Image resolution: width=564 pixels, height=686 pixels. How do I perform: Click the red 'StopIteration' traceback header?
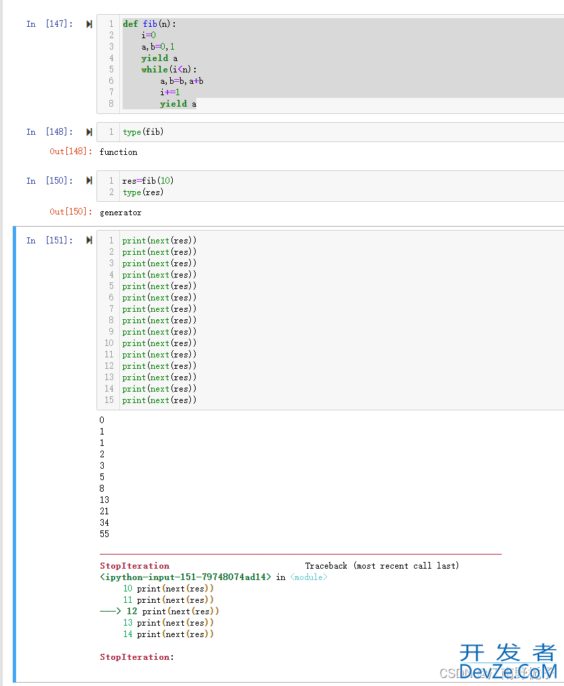click(x=135, y=566)
